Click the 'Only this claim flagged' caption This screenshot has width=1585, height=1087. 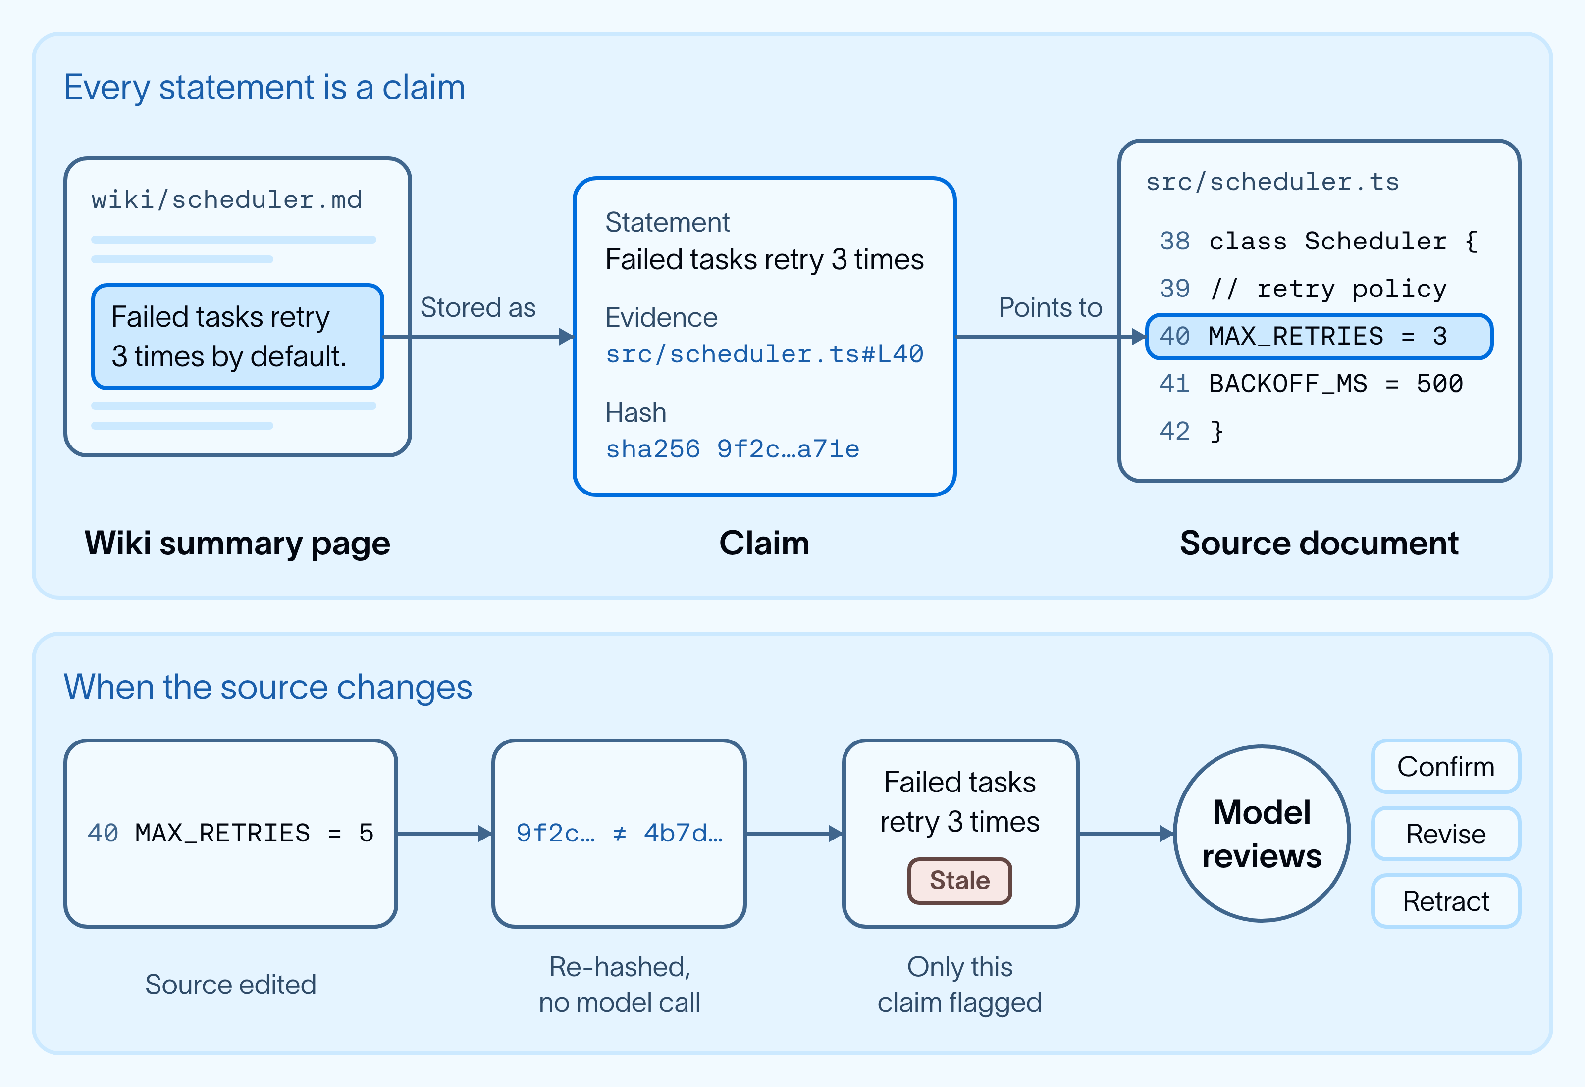959,985
